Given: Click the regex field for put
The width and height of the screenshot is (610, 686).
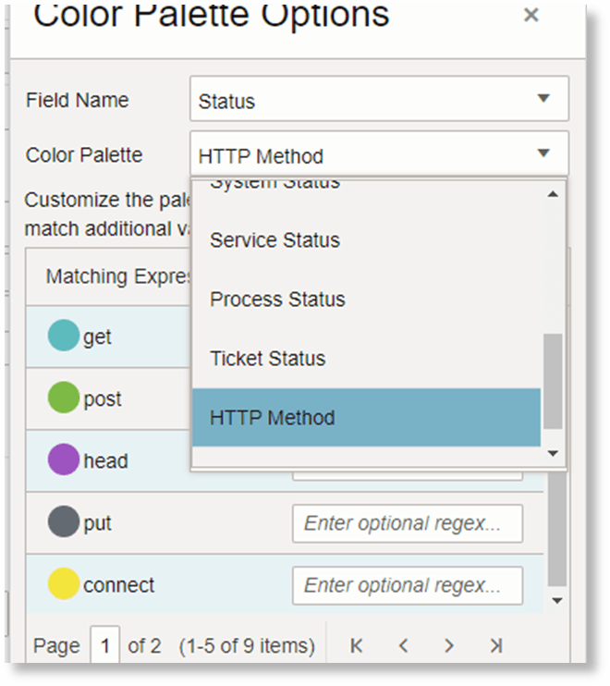Looking at the screenshot, I should (x=407, y=523).
